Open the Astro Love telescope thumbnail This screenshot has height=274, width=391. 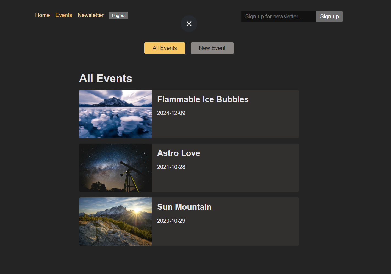coord(115,168)
